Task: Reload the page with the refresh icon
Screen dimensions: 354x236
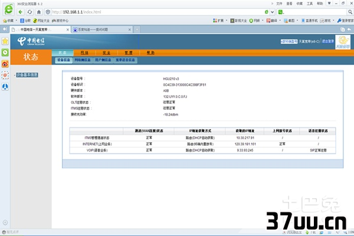Action: (29, 12)
